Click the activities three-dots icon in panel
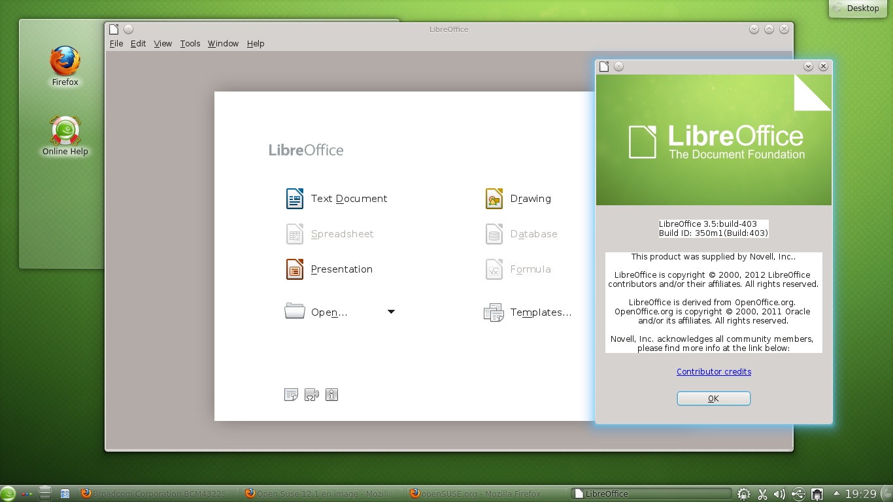 click(x=27, y=494)
